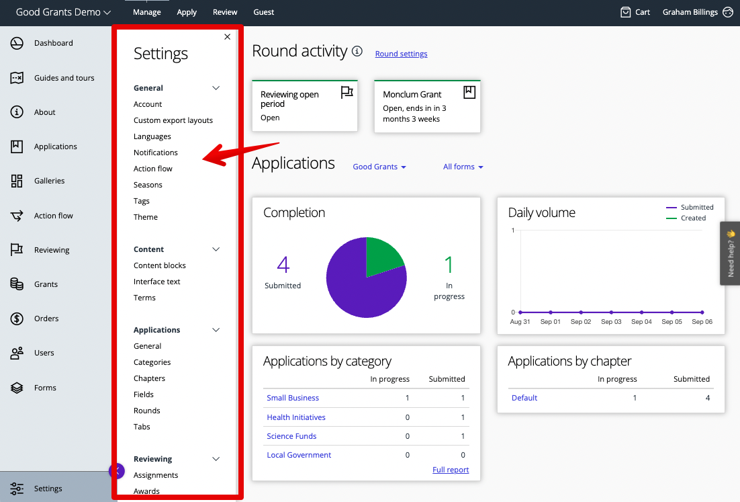This screenshot has height=502, width=740.
Task: Open the All forms filter dropdown
Action: click(x=463, y=167)
